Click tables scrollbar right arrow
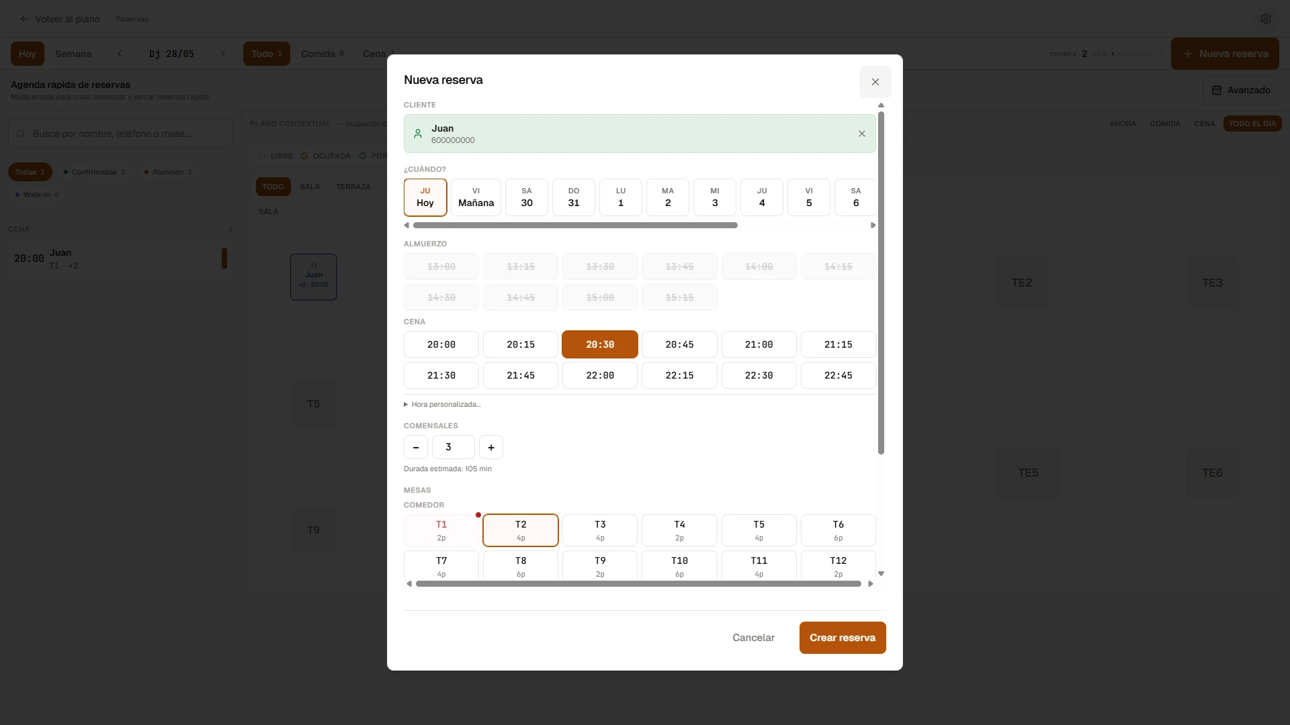This screenshot has width=1290, height=725. click(871, 584)
